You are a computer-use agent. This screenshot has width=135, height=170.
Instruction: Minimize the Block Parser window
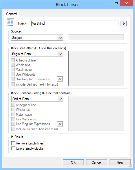tap(108, 4)
